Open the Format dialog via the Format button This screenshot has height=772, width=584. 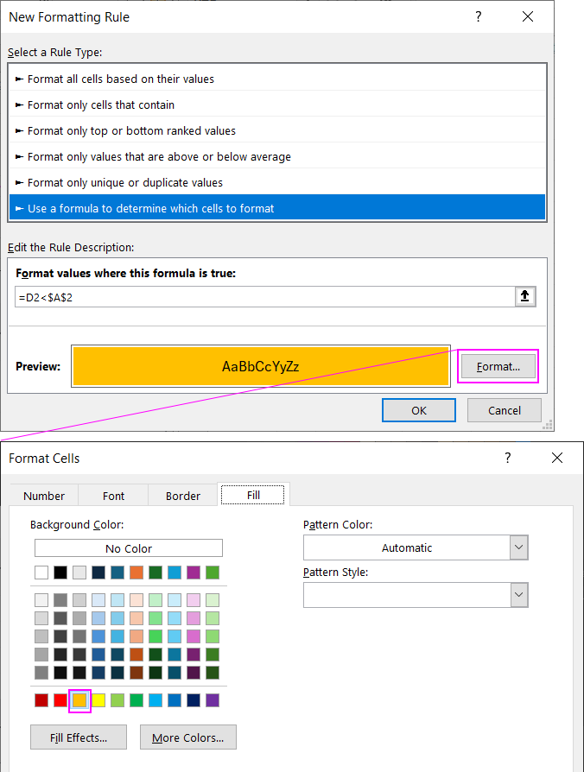[x=498, y=366]
